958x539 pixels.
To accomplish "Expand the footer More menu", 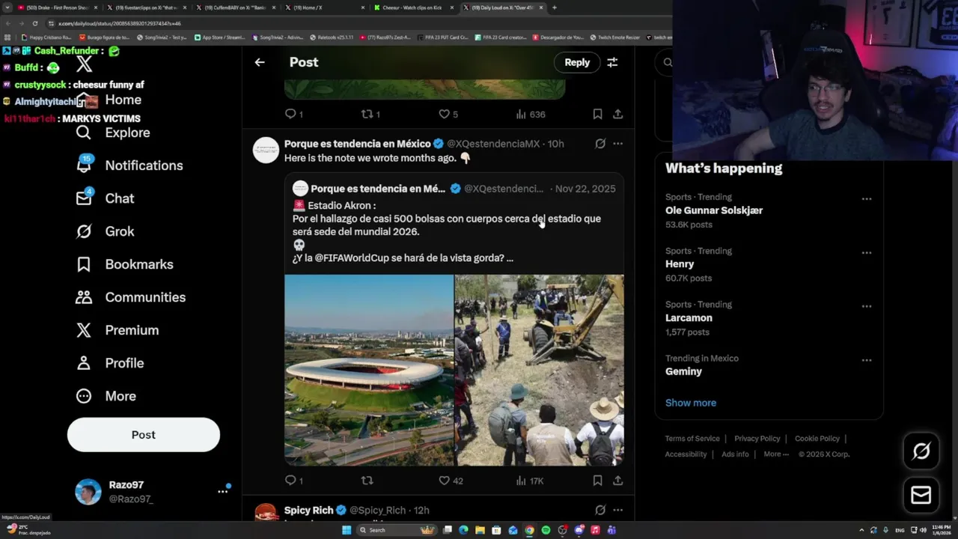I will click(x=775, y=454).
